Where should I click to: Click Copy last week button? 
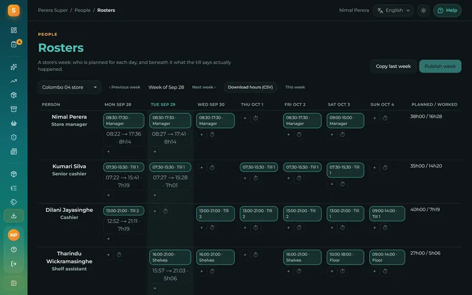(x=393, y=66)
